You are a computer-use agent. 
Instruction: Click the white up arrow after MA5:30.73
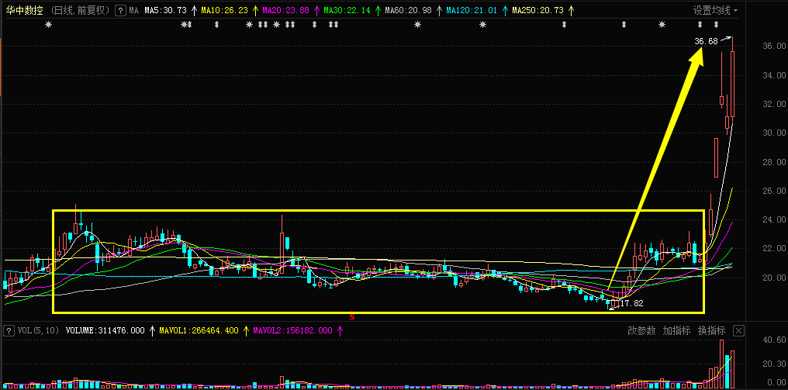[x=194, y=10]
